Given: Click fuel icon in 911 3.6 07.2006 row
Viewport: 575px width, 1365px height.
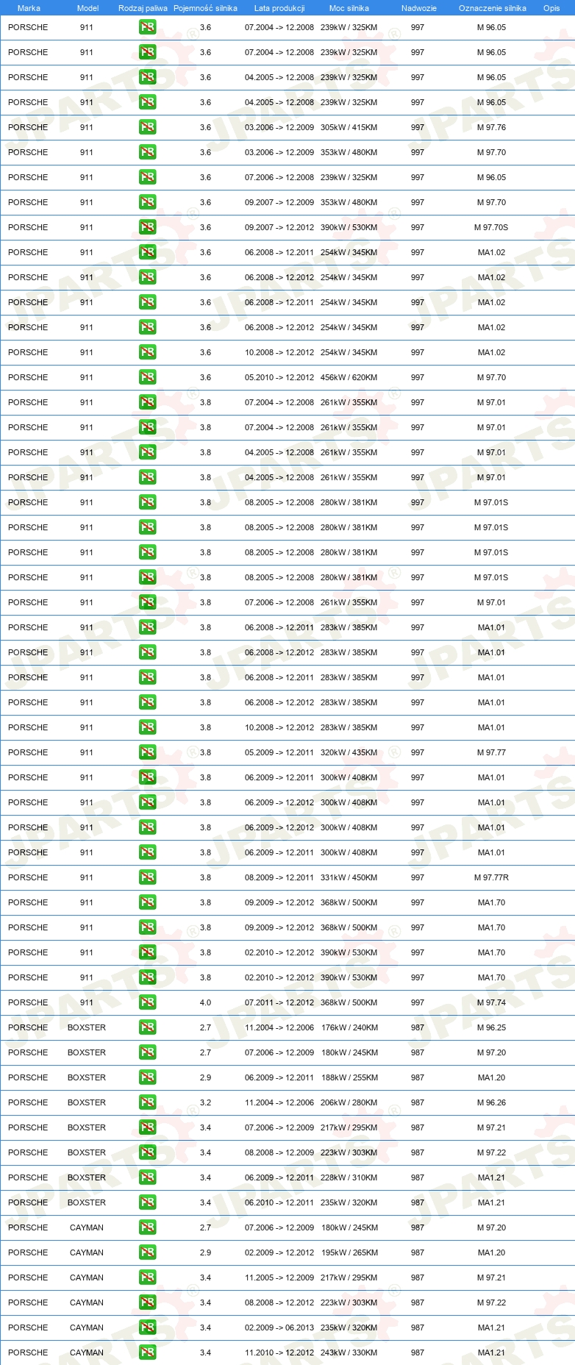Looking at the screenshot, I should pos(147,177).
